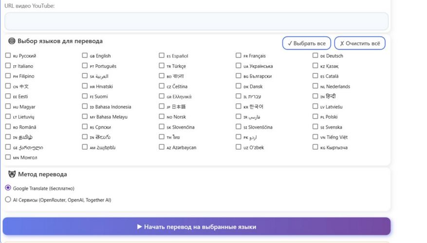Select the Deutsch checkbox
This screenshot has width=427, height=243.
(316, 55)
